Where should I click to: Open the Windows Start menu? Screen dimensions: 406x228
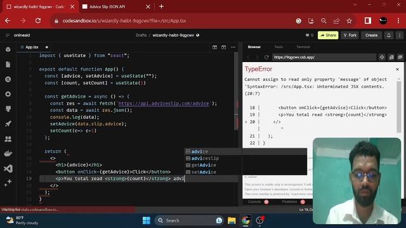147,220
